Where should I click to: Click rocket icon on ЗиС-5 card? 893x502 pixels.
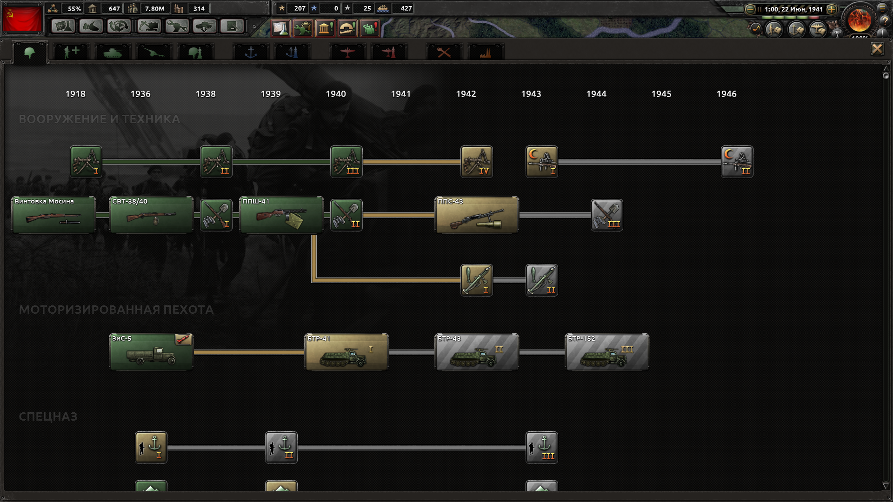click(x=183, y=339)
